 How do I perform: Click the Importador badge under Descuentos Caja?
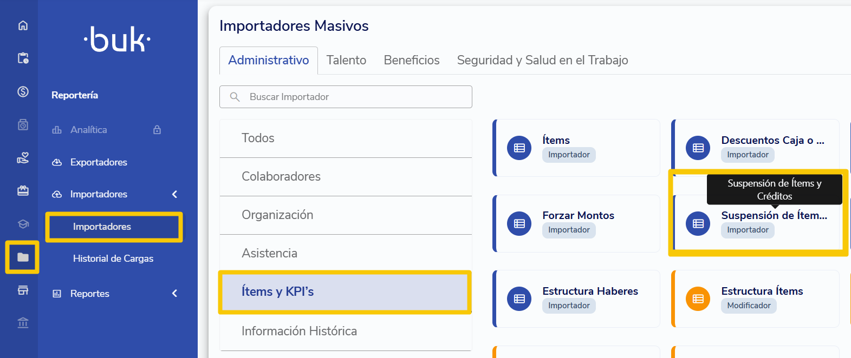(748, 155)
